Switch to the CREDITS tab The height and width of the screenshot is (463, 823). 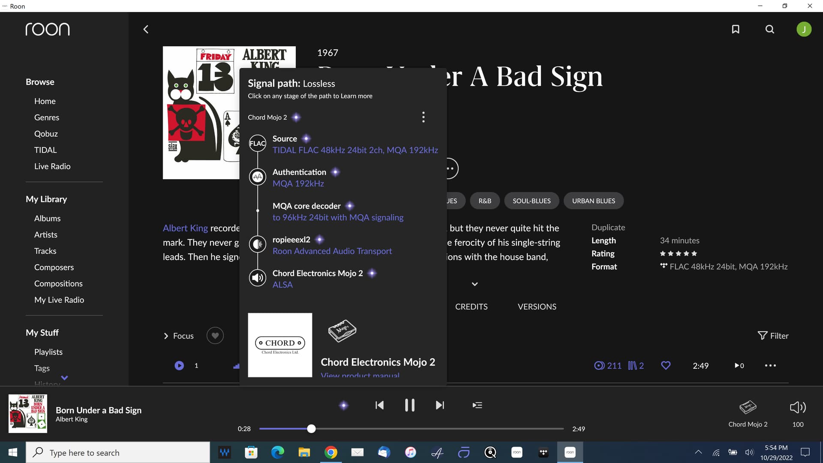(471, 307)
